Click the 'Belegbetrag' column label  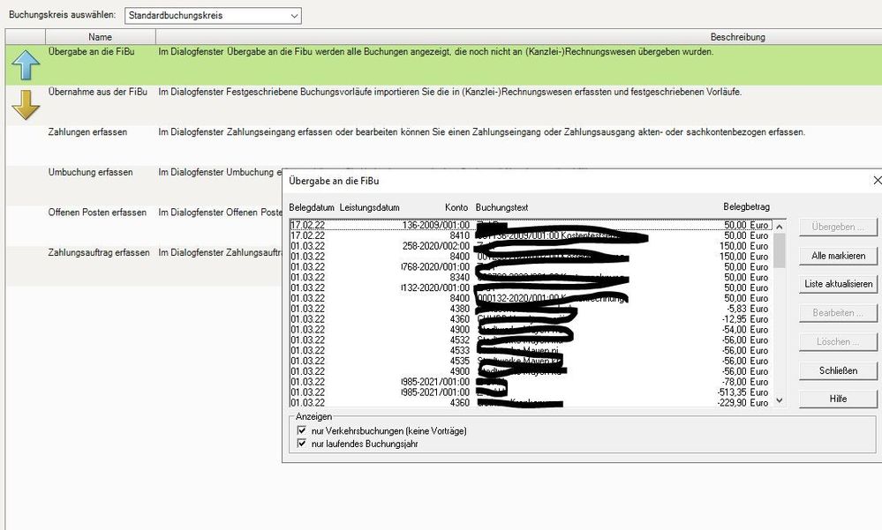[x=746, y=207]
